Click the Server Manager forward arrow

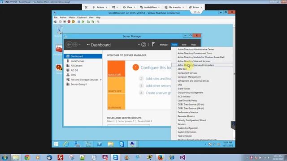pos(75,45)
